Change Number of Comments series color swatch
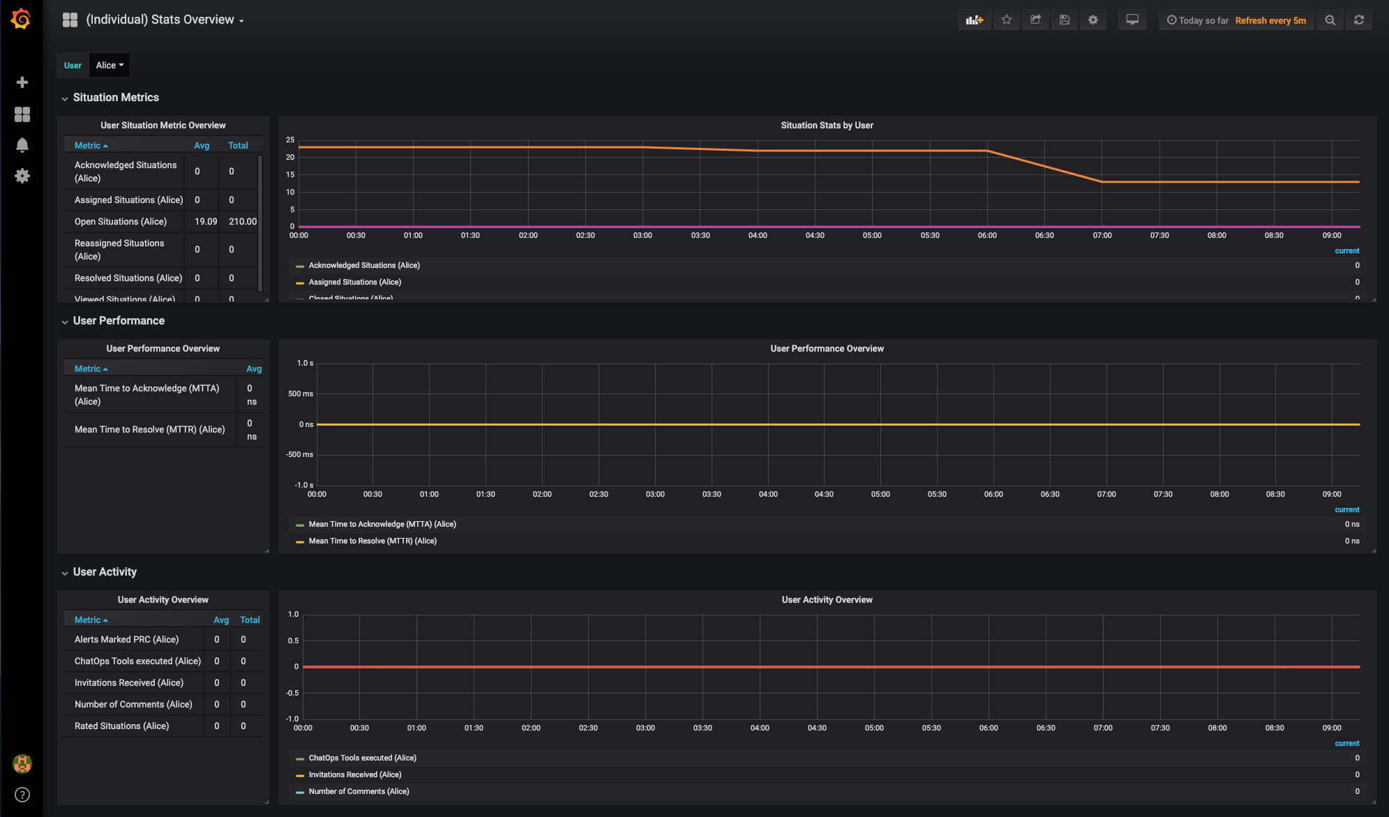The height and width of the screenshot is (817, 1389). coord(300,792)
